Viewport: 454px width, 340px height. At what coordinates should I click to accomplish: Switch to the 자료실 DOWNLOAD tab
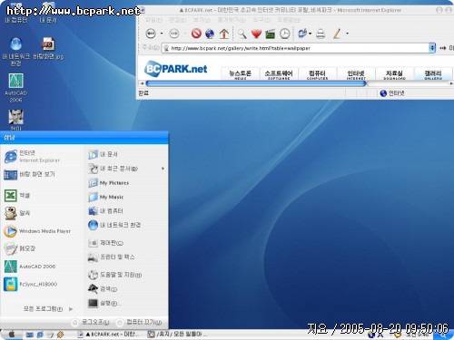[x=394, y=74]
